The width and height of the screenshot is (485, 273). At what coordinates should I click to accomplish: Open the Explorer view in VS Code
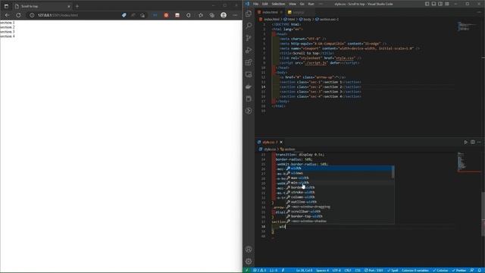pos(249,14)
